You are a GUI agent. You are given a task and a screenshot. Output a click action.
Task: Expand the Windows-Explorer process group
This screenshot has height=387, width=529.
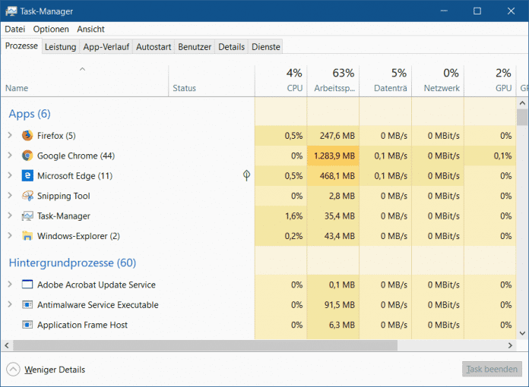click(x=10, y=236)
